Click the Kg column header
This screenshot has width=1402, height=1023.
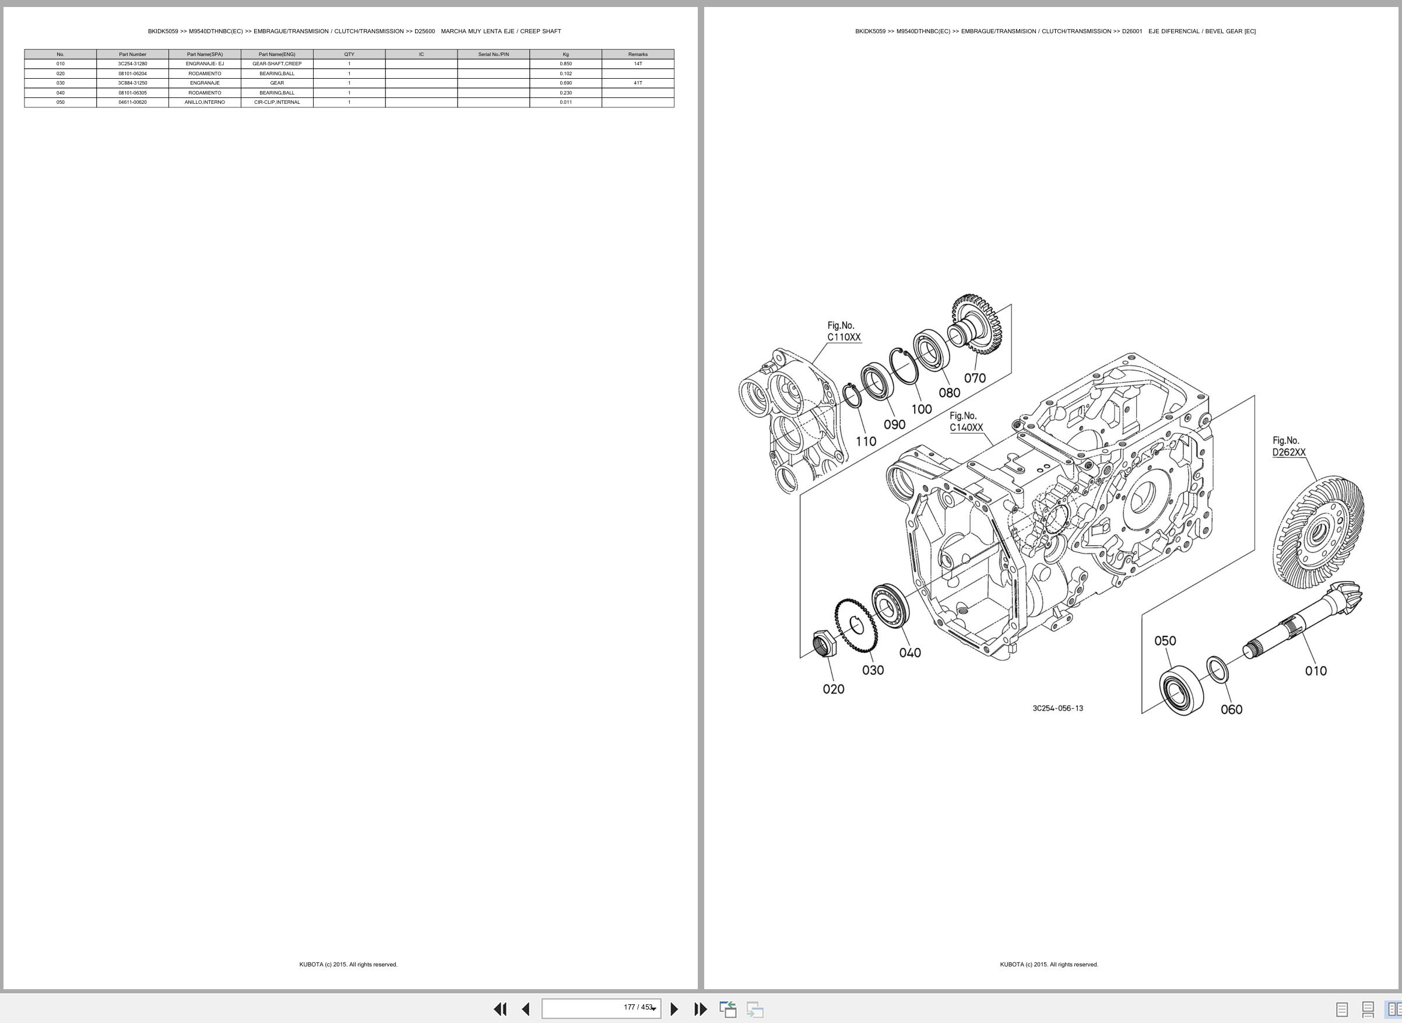point(565,54)
